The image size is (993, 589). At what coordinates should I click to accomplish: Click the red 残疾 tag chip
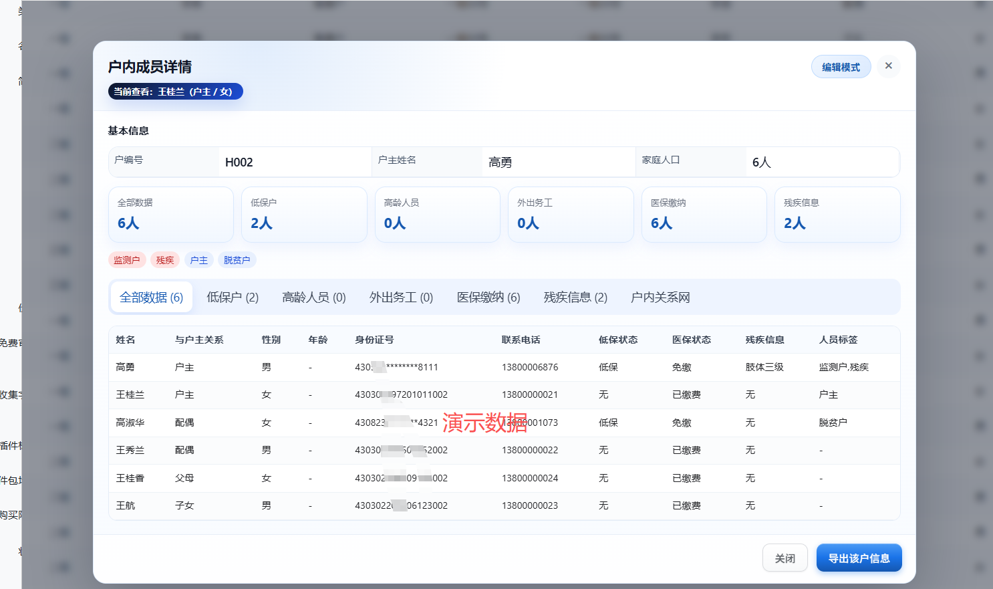165,260
